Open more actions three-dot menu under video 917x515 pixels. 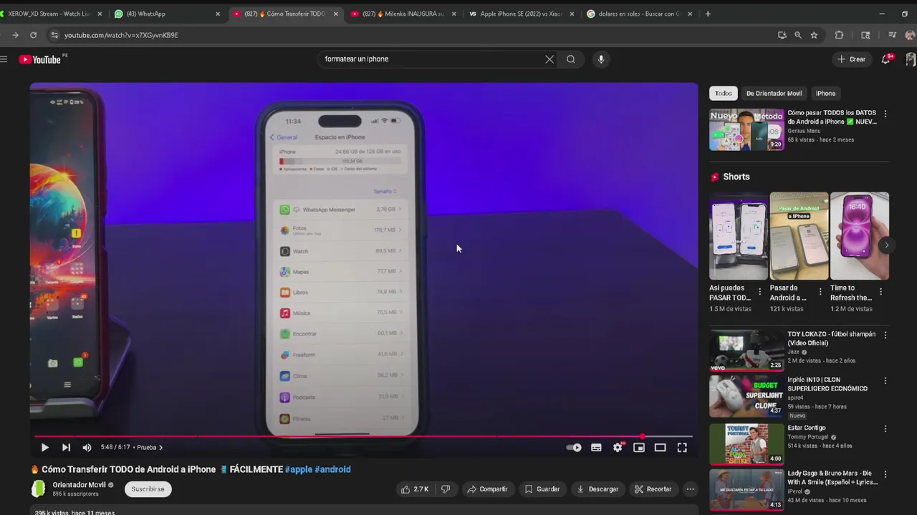(690, 489)
